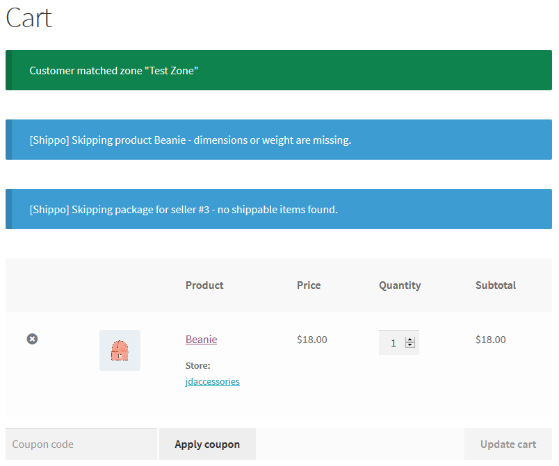Click the Shippo 'Skipping package for seller #3' notice
Screen dimensions: 559x466
(x=279, y=209)
